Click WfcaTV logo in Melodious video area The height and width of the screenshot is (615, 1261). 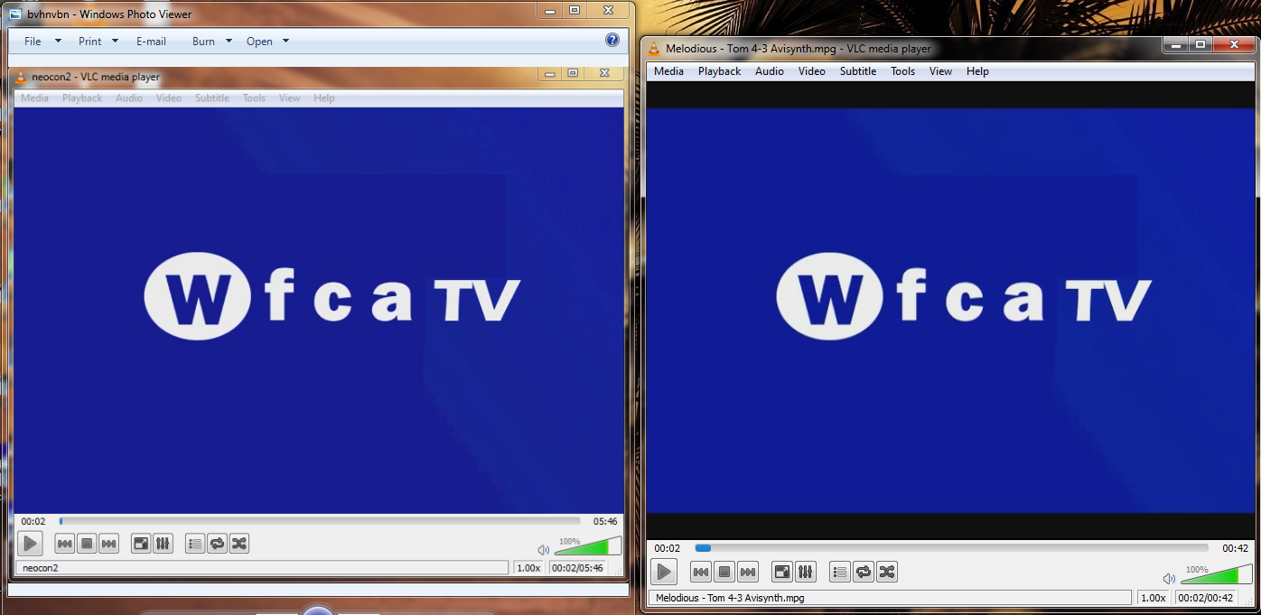964,294
